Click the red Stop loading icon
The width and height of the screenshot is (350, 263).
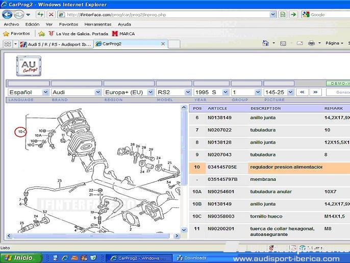pyautogui.click(x=51, y=15)
